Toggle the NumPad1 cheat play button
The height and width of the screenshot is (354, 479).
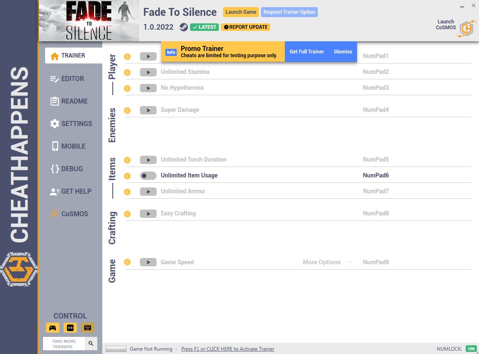click(148, 56)
